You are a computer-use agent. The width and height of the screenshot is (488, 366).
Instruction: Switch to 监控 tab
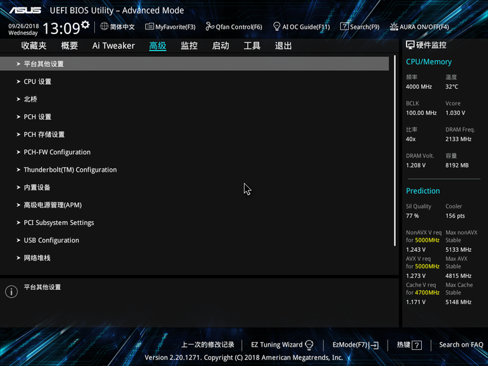(x=189, y=45)
